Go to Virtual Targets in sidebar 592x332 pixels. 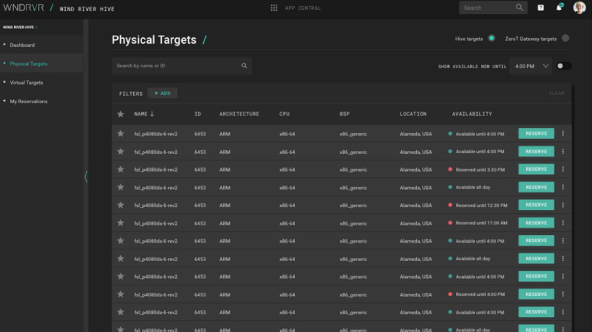27,82
